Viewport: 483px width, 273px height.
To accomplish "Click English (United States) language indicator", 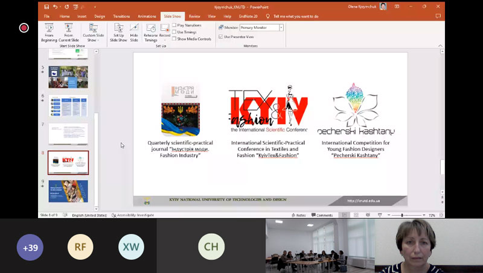I will click(89, 215).
